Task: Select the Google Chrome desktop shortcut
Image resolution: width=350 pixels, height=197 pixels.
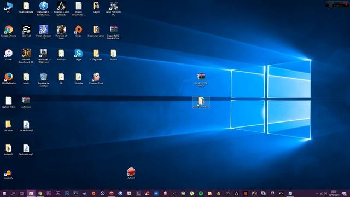Action: point(9,31)
